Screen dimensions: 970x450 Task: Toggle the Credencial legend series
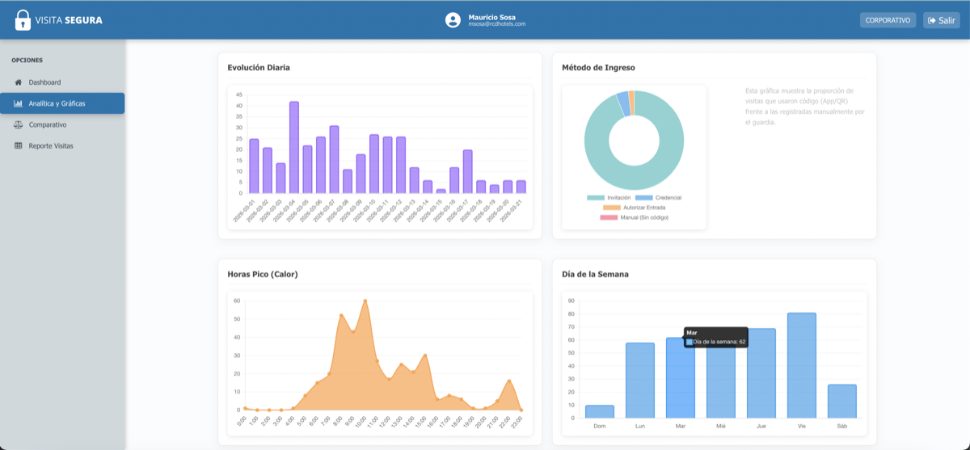pos(658,198)
